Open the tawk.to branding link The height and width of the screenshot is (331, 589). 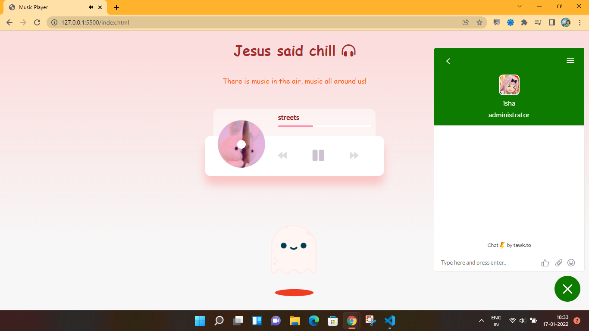[509, 245]
